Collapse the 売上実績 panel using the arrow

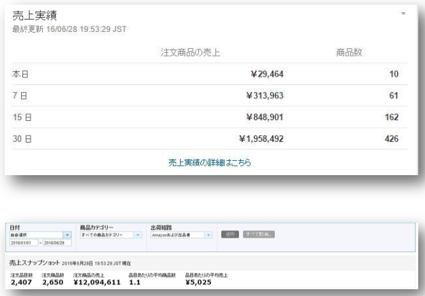pyautogui.click(x=403, y=14)
